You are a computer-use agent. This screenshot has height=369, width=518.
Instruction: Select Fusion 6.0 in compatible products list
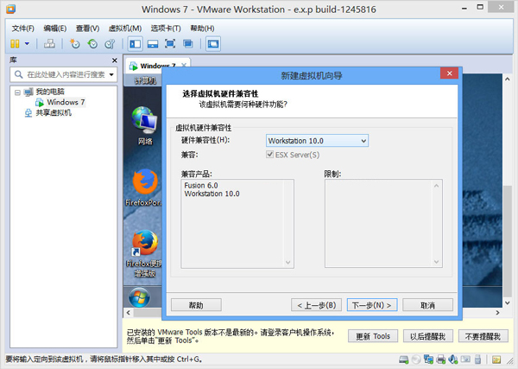[x=201, y=186]
